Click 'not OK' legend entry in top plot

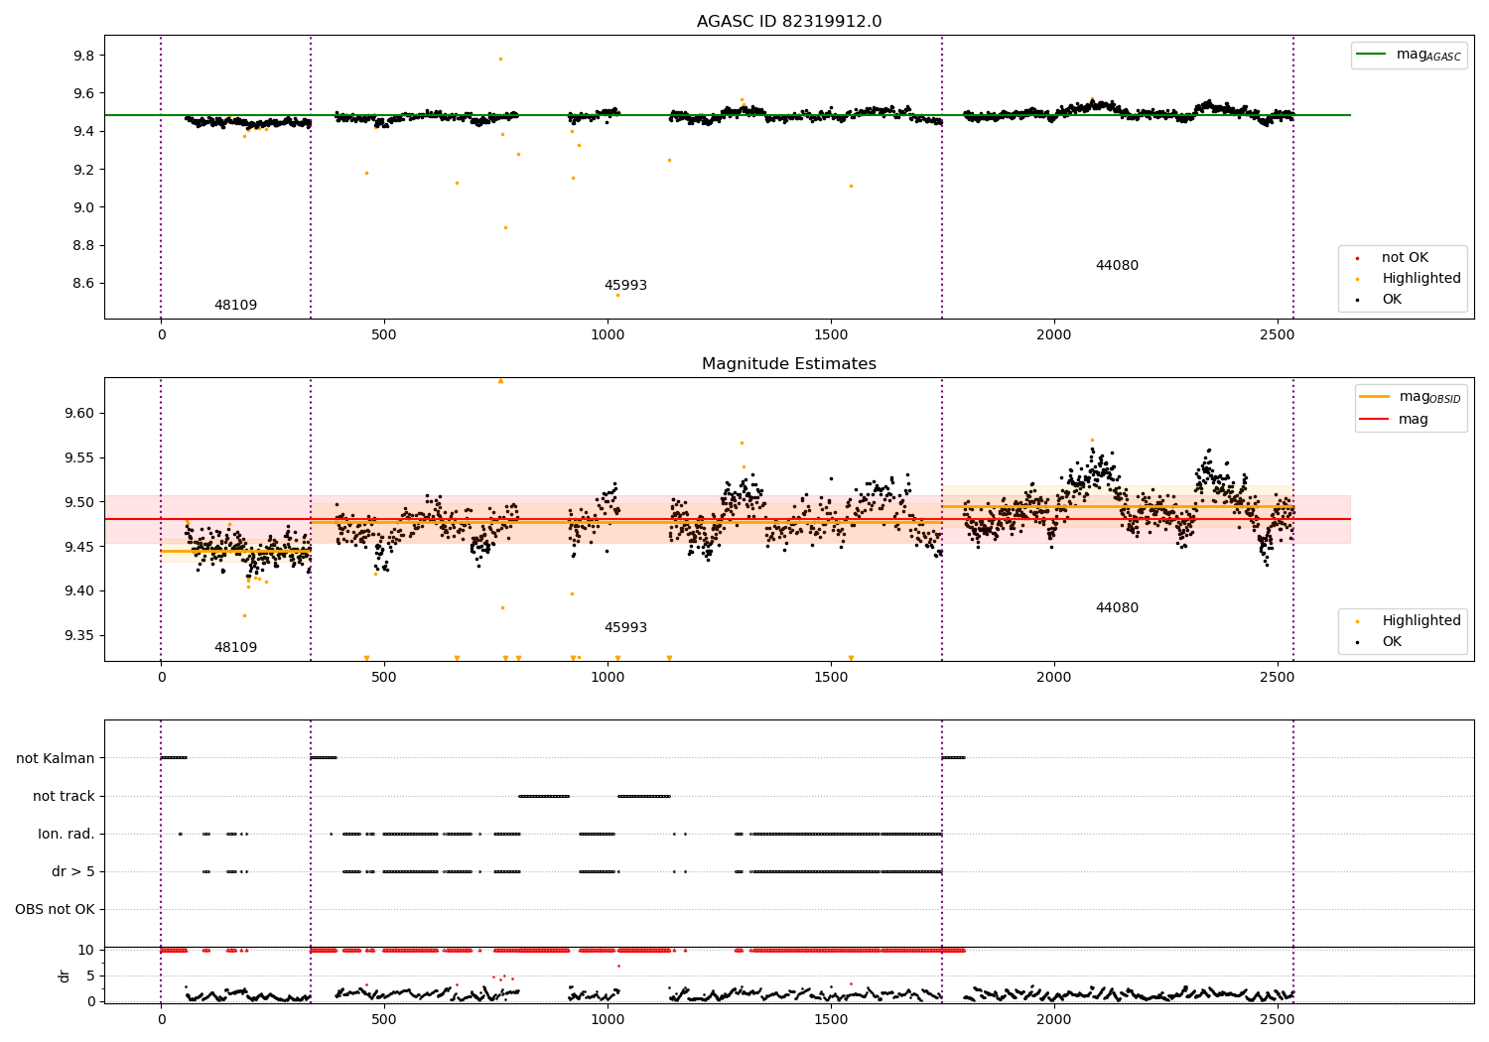click(1405, 258)
